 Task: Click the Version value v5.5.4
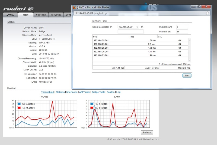(x=42, y=46)
